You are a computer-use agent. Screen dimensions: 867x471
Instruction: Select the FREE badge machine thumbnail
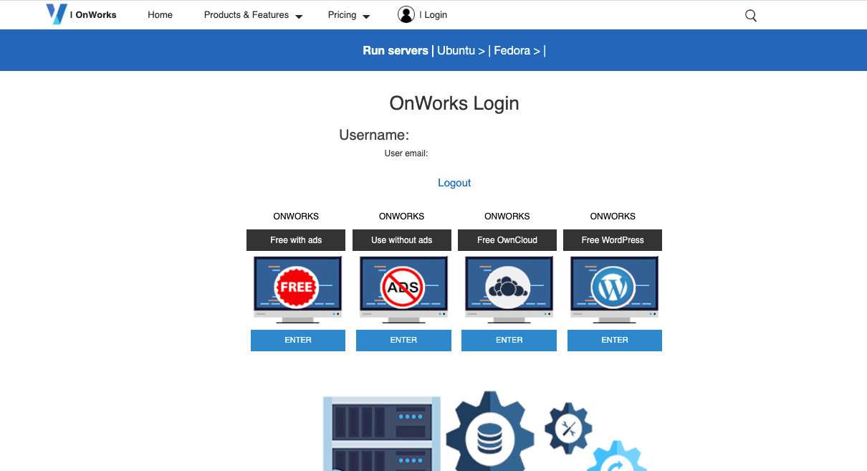pyautogui.click(x=297, y=285)
